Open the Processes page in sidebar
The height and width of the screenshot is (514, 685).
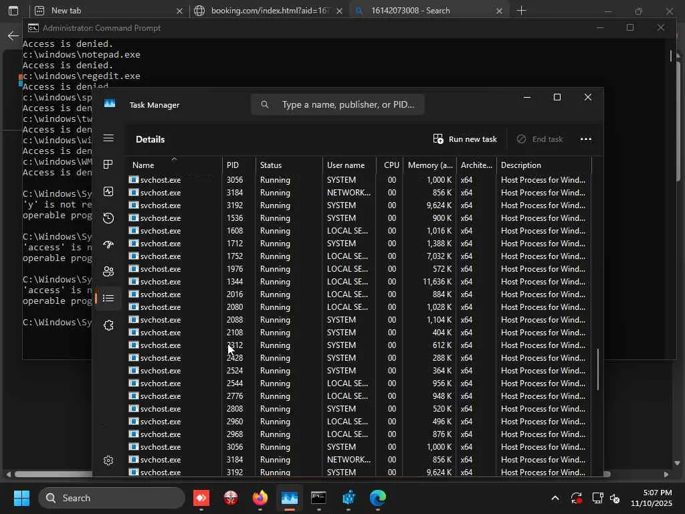108,165
